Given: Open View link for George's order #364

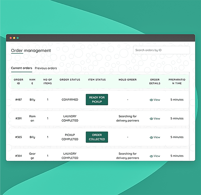Looking at the screenshot, I should pyautogui.click(x=155, y=156).
